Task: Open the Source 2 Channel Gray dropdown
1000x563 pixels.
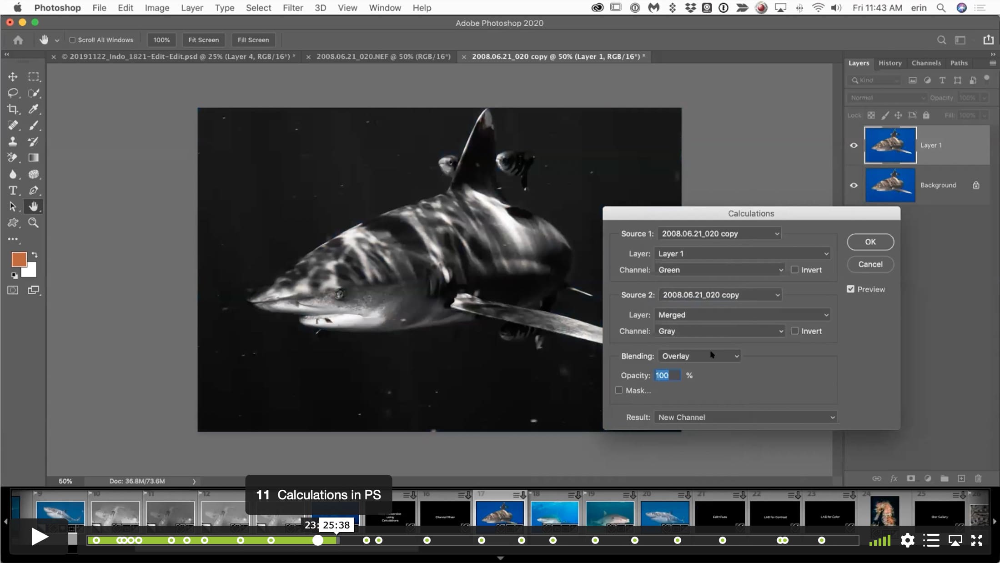Action: click(719, 331)
